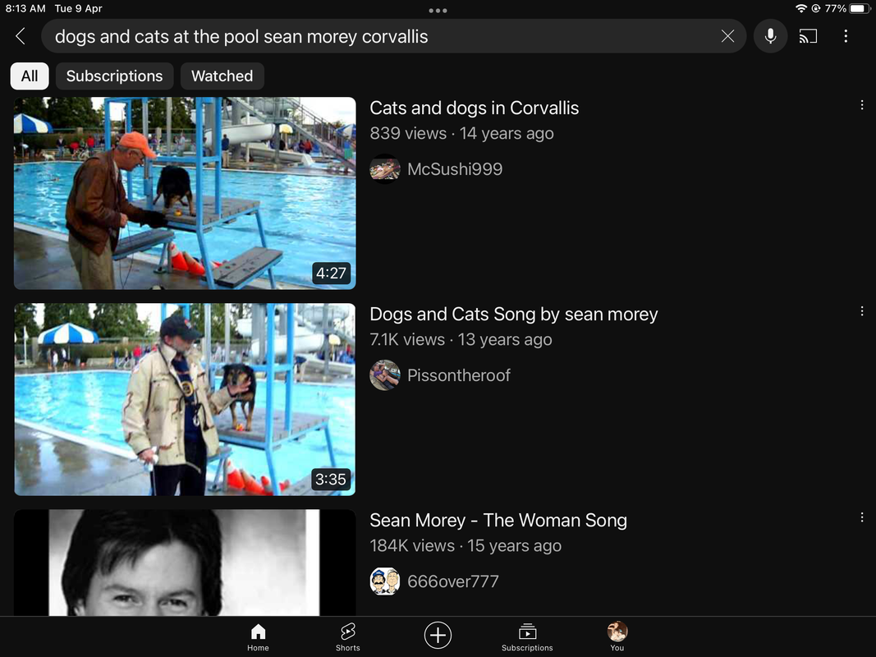The width and height of the screenshot is (876, 657).
Task: Play the Sean Morey Woman Song thumbnail
Action: 185,563
